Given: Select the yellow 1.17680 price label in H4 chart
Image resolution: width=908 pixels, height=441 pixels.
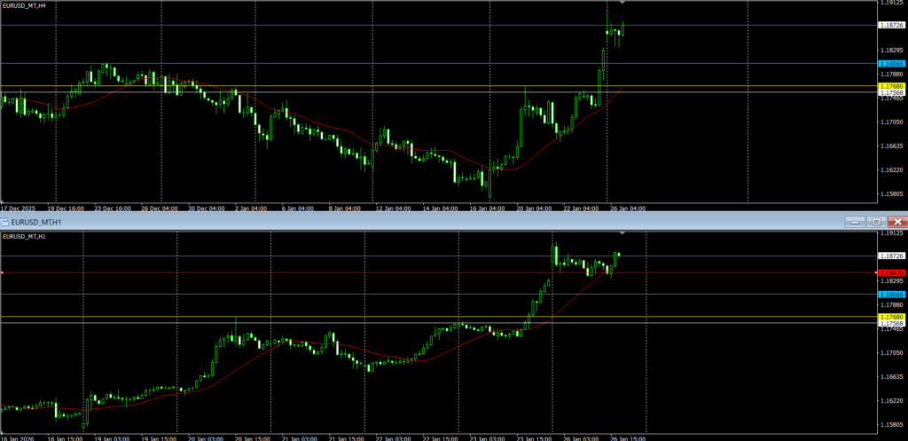Looking at the screenshot, I should 890,86.
